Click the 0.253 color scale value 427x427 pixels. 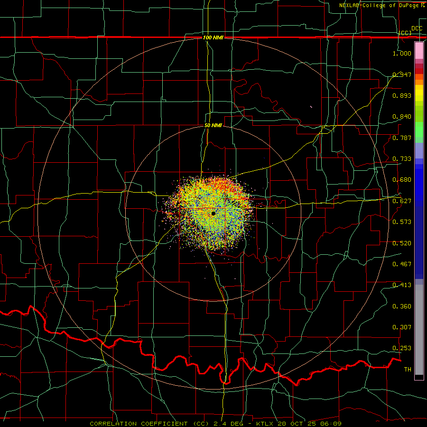(x=402, y=348)
